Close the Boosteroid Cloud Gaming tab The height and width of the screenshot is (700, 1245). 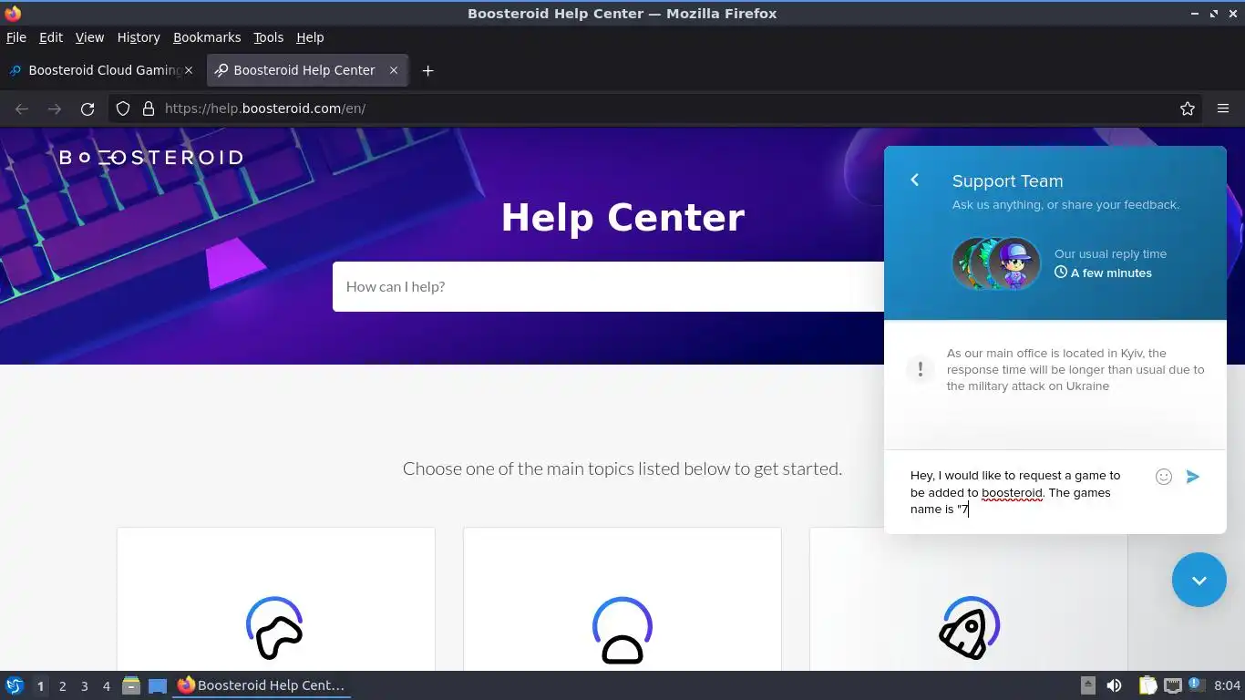[189, 70]
